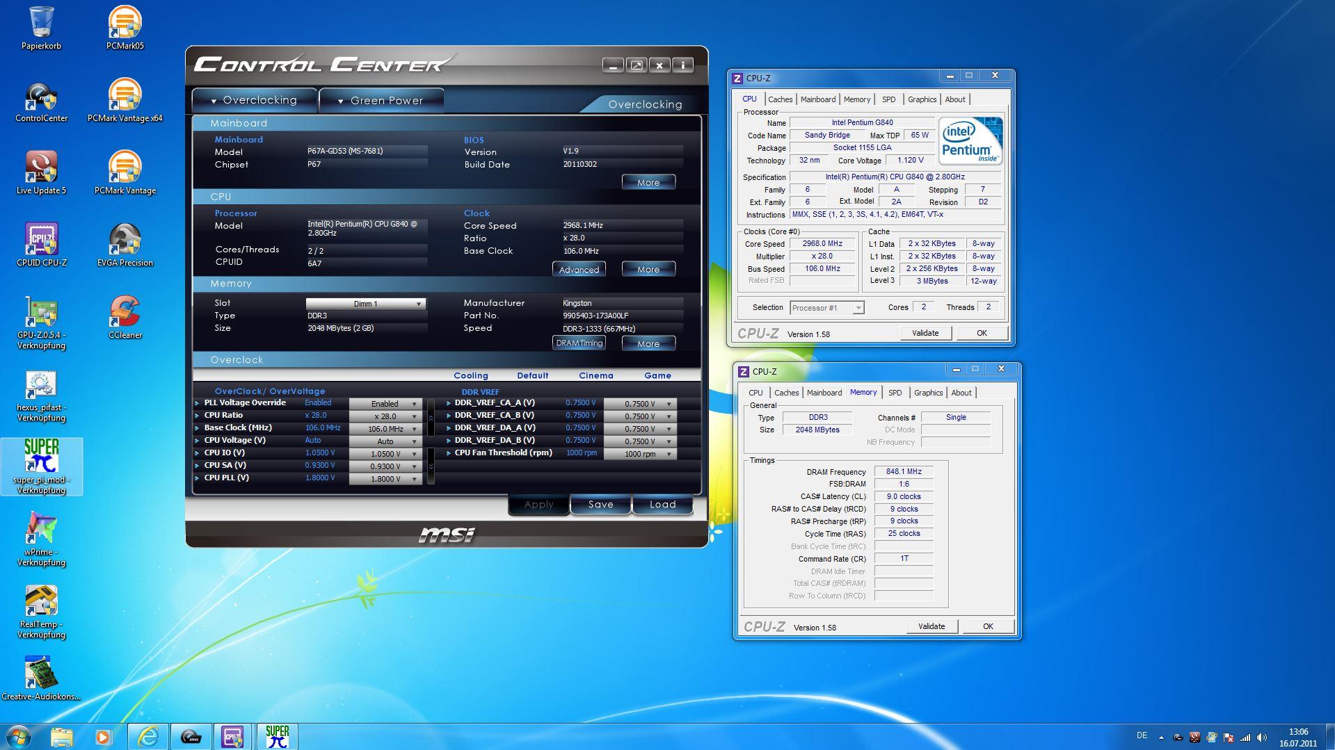Open EVGA Precision desktop shortcut
The image size is (1335, 750).
[x=125, y=245]
